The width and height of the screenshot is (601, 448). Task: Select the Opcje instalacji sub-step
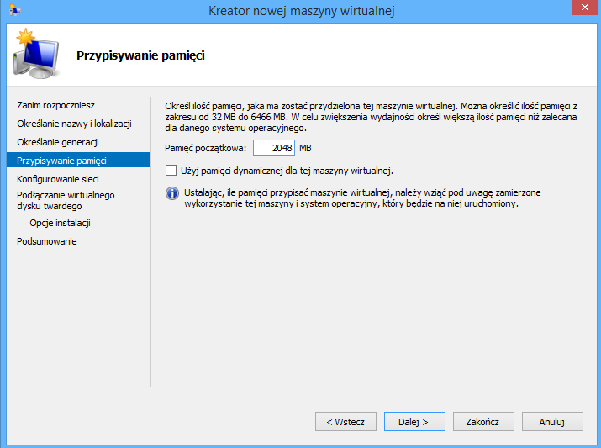coord(61,223)
